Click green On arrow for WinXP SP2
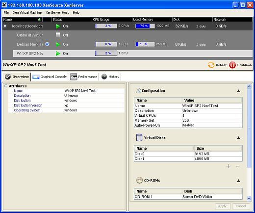The width and height of the screenshot is (255, 213). 58,53
